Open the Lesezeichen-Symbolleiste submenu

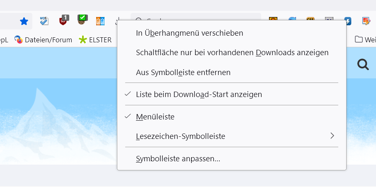pos(181,136)
